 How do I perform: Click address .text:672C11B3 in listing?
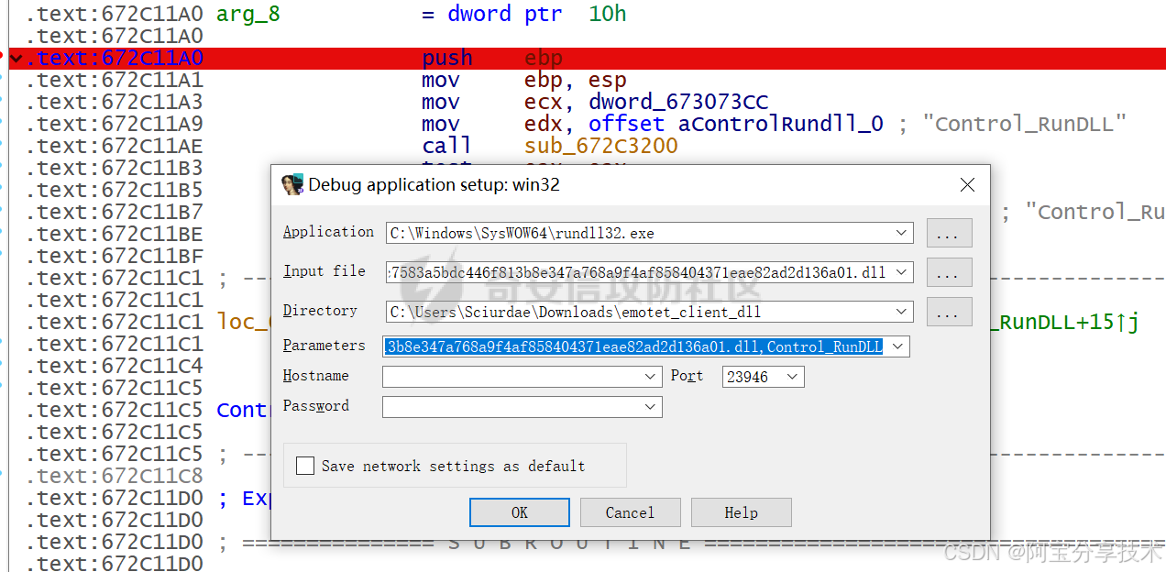tap(115, 168)
